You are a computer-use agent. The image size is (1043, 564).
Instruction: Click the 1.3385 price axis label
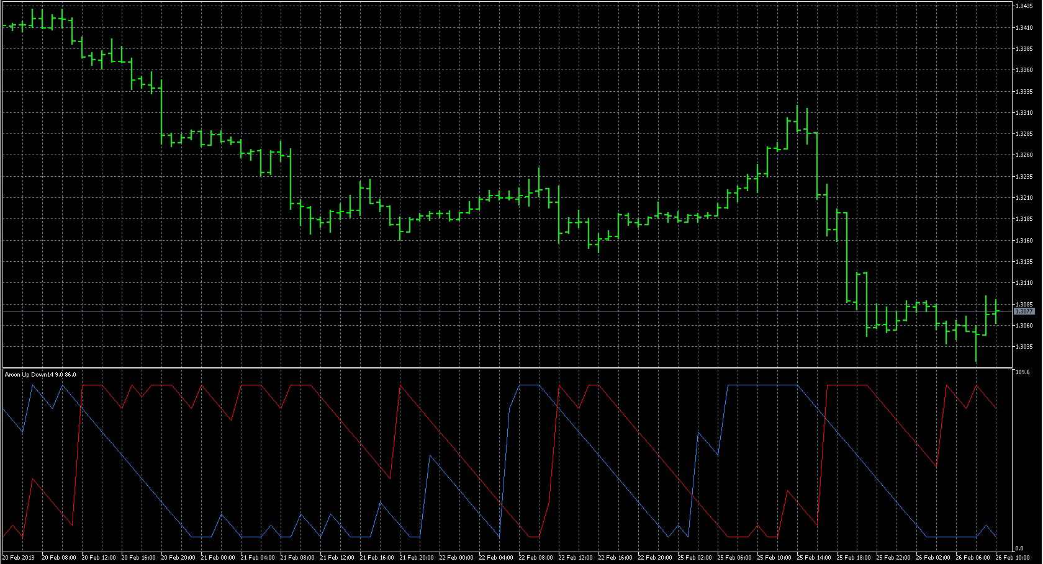coord(1024,48)
